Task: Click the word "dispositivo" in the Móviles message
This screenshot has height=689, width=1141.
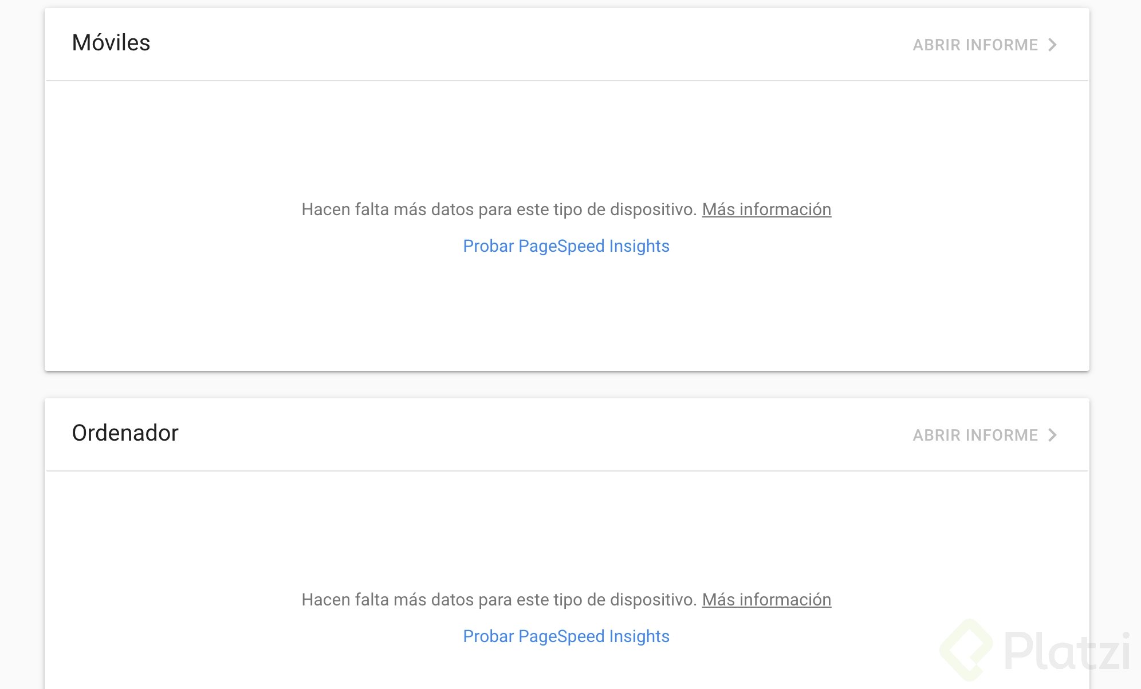Action: click(653, 209)
